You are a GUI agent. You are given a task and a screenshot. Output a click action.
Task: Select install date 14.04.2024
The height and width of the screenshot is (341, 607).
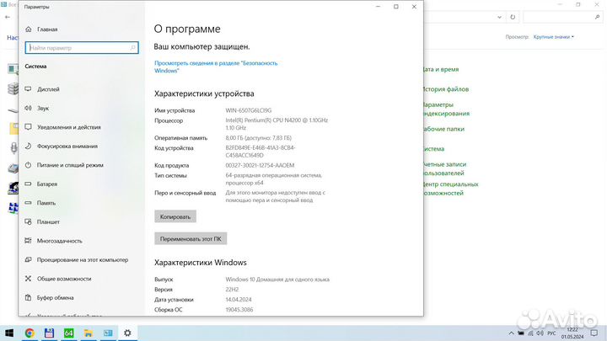coord(239,300)
